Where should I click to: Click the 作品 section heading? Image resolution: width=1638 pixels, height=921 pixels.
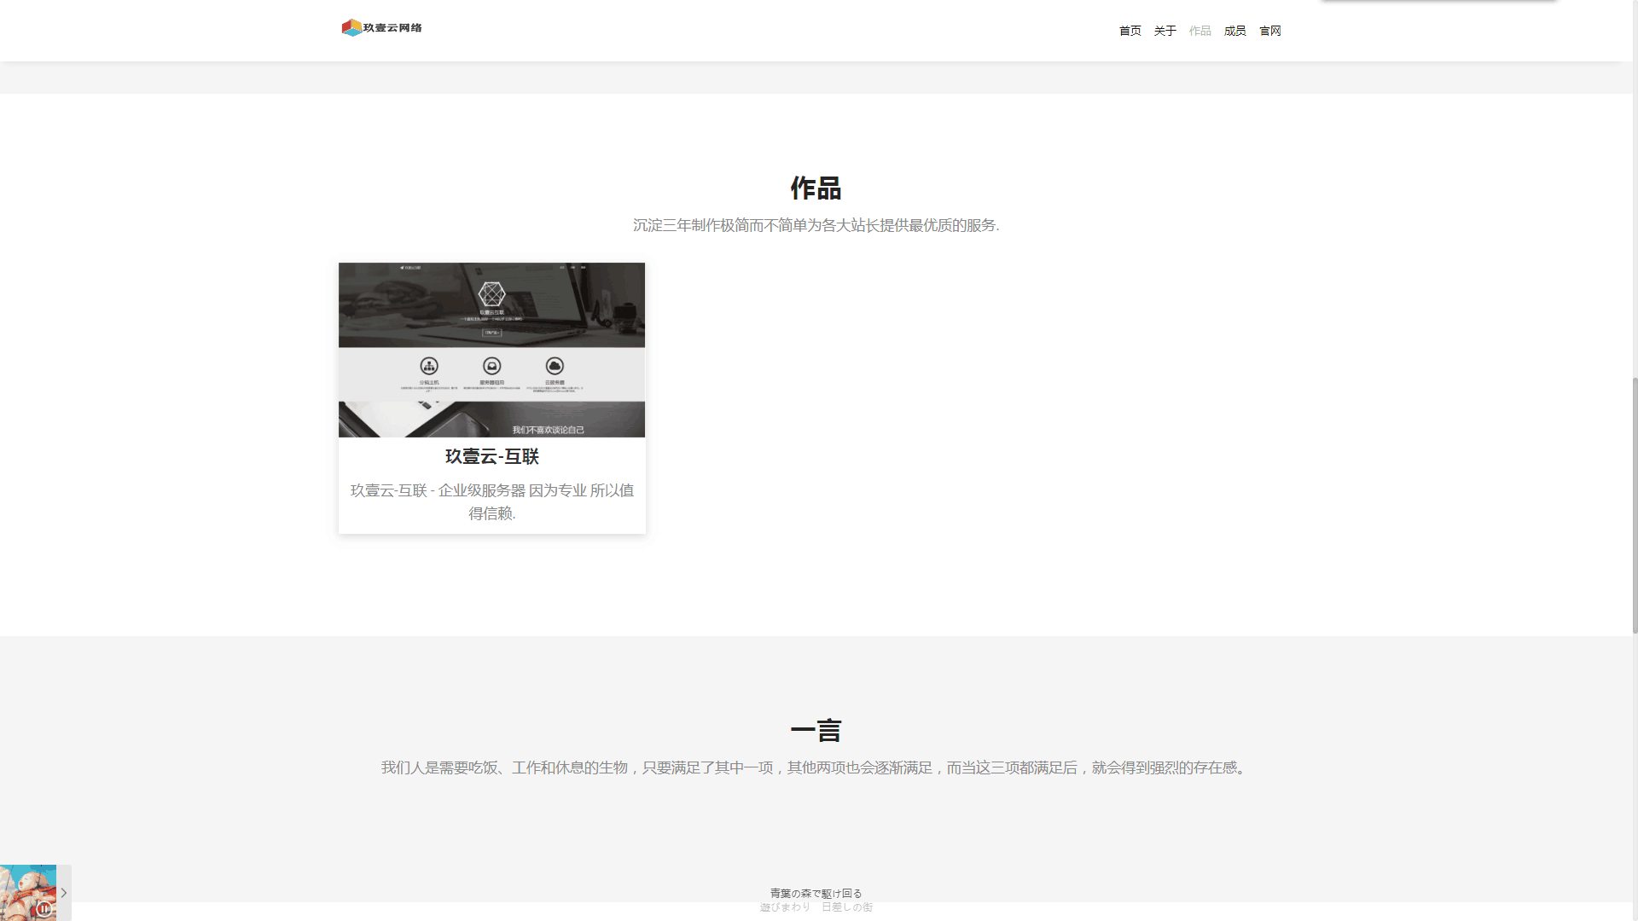click(x=816, y=188)
